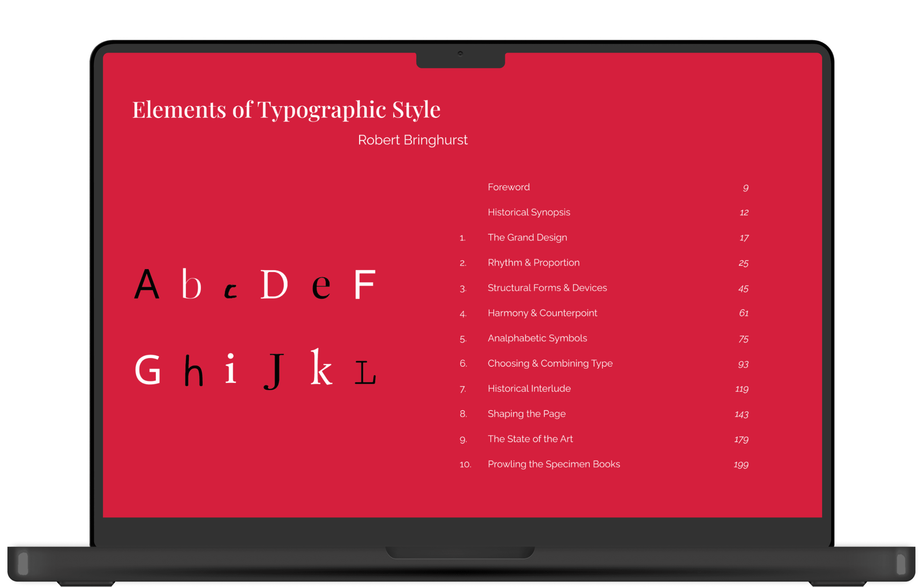Viewport: 922px width, 587px height.
Task: Click page number 12 for Historical Synopsis
Action: 744,213
